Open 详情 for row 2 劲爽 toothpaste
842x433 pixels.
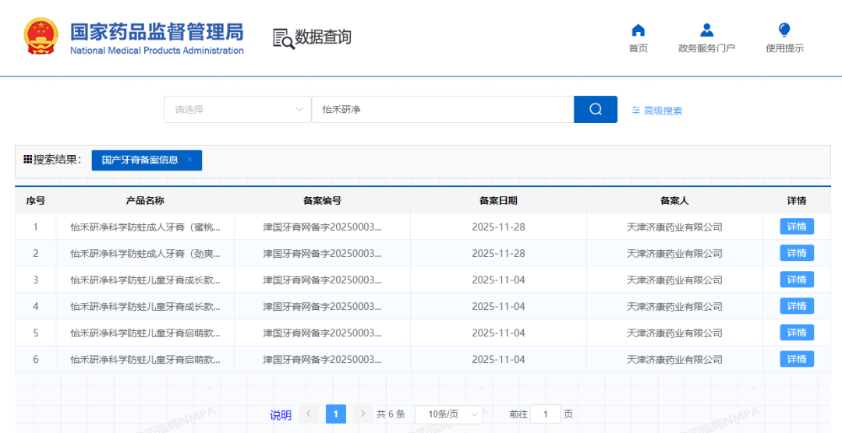pyautogui.click(x=797, y=253)
